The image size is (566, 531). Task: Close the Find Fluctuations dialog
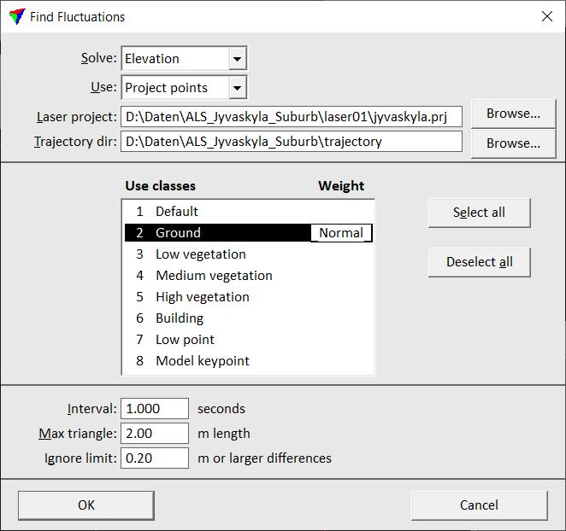point(546,16)
